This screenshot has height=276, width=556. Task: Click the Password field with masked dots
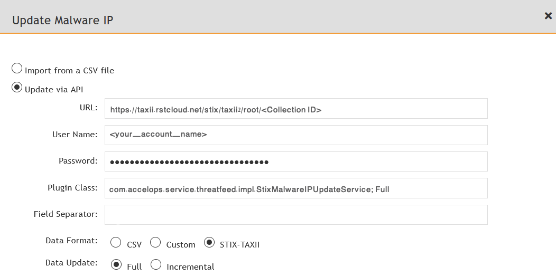click(296, 161)
